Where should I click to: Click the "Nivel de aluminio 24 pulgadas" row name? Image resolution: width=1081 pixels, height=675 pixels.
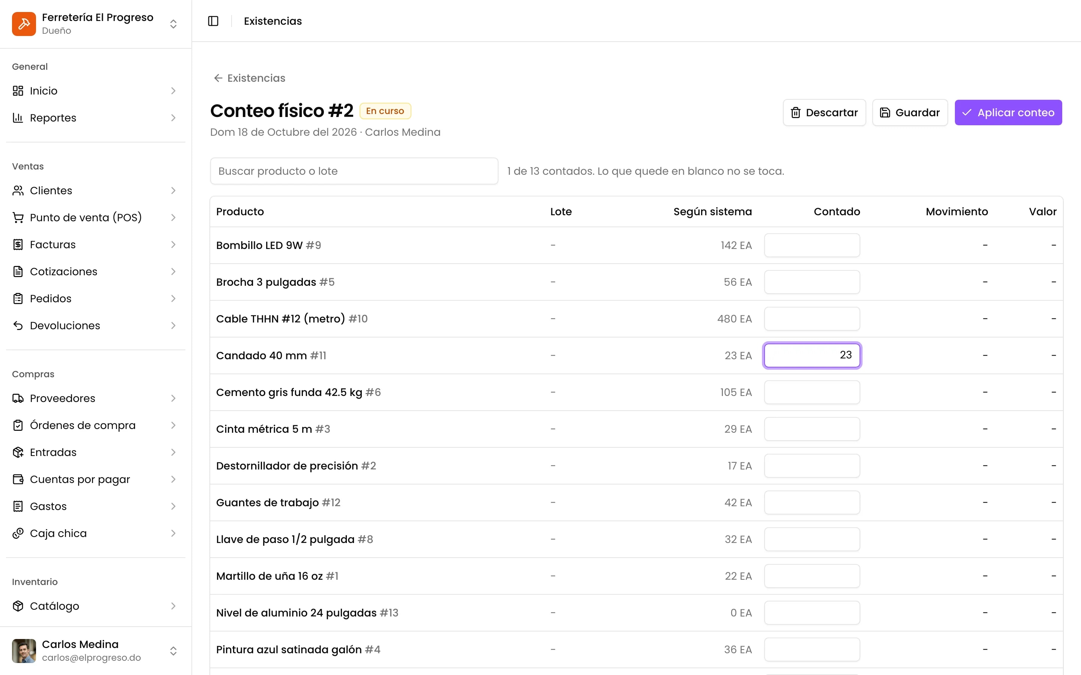(296, 613)
